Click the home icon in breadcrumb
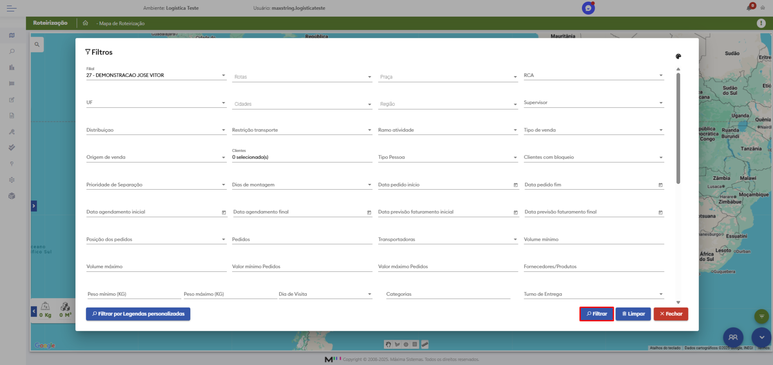Viewport: 773px width, 365px height. pyautogui.click(x=85, y=23)
